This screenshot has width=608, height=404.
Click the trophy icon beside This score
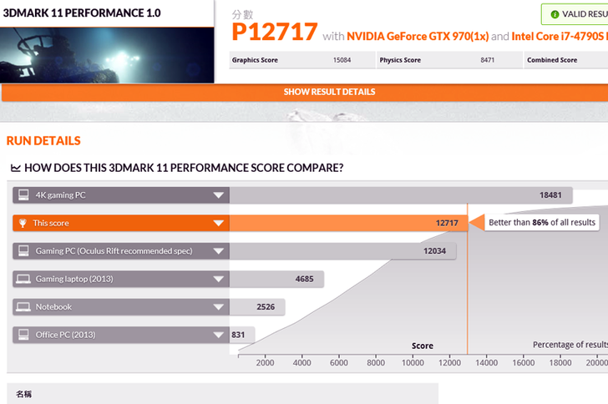tap(23, 223)
